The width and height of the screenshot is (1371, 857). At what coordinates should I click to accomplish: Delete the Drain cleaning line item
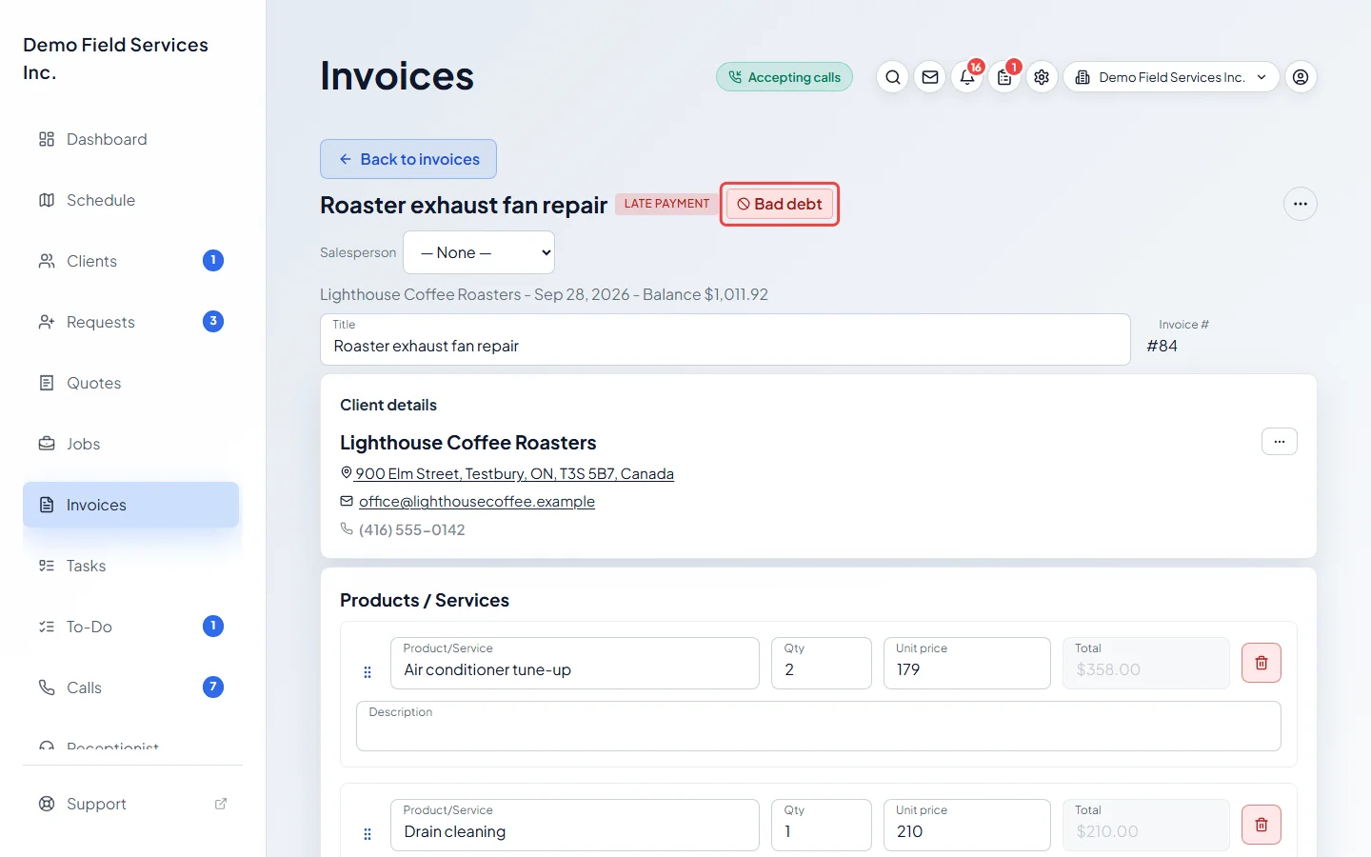pyautogui.click(x=1262, y=825)
